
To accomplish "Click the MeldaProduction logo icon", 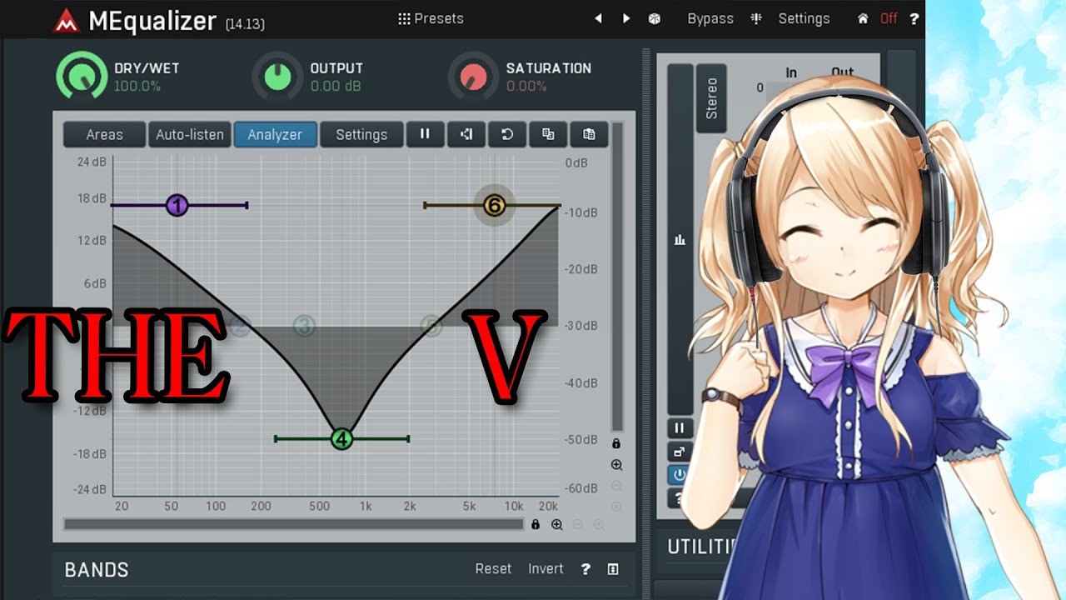I will coord(65,20).
